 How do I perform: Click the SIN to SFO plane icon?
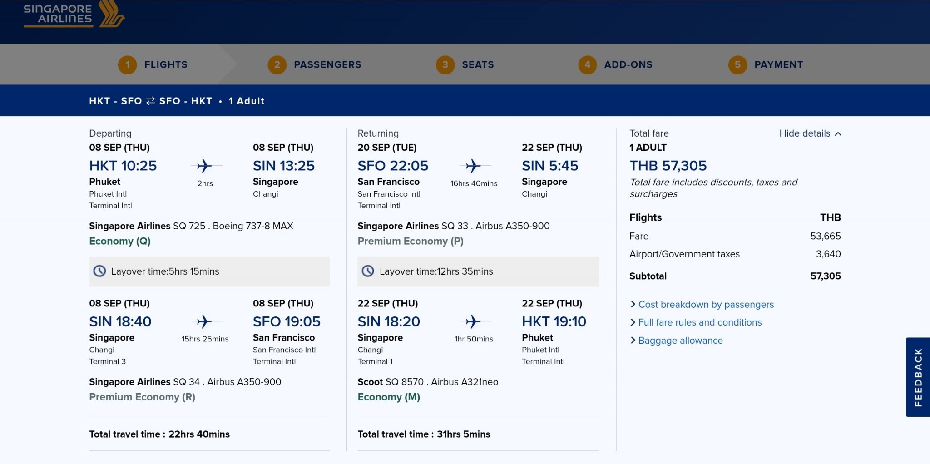[204, 321]
